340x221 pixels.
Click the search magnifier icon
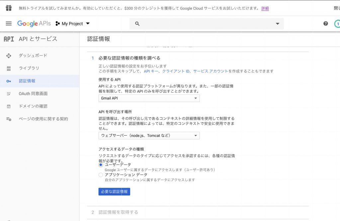coord(137,24)
